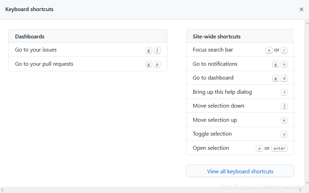Click the 'i' key badge for issues
Screen dimensions: 309x193
(157, 50)
